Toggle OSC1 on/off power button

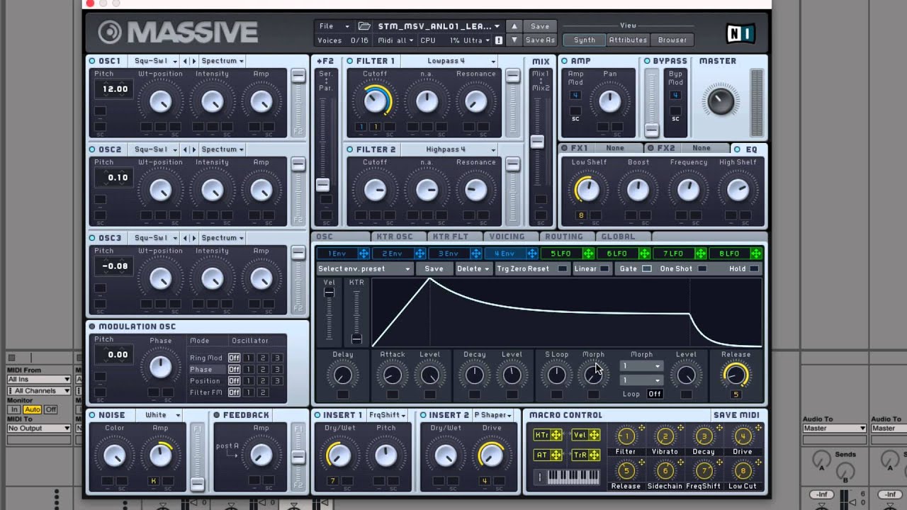[93, 61]
